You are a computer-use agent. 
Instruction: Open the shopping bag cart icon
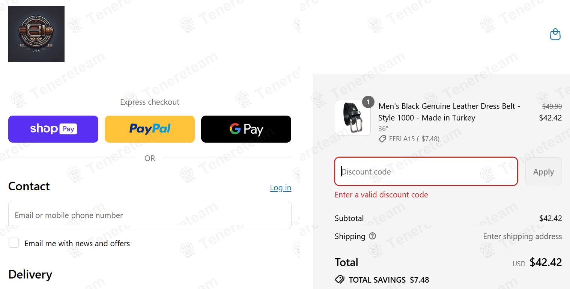(555, 35)
